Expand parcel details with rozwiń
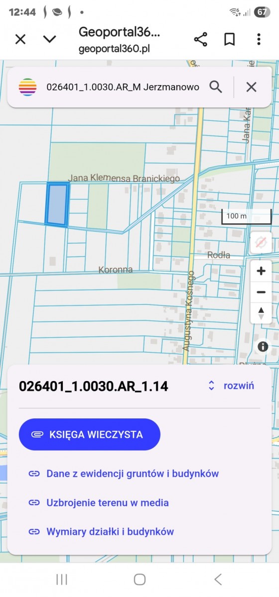279x597 pixels. 231,386
